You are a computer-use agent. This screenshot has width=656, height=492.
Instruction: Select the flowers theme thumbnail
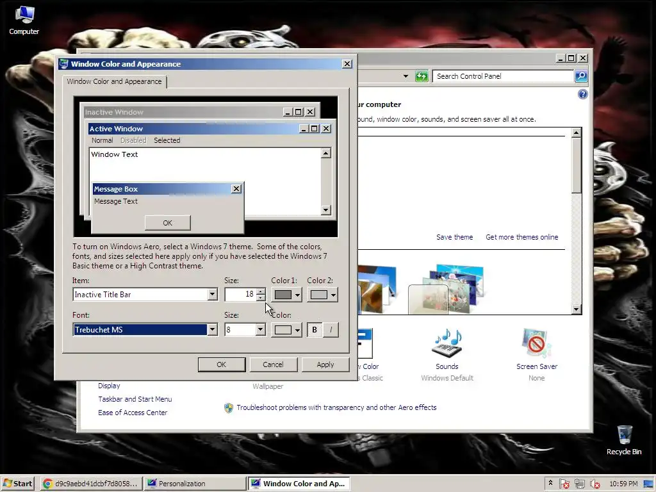446,290
